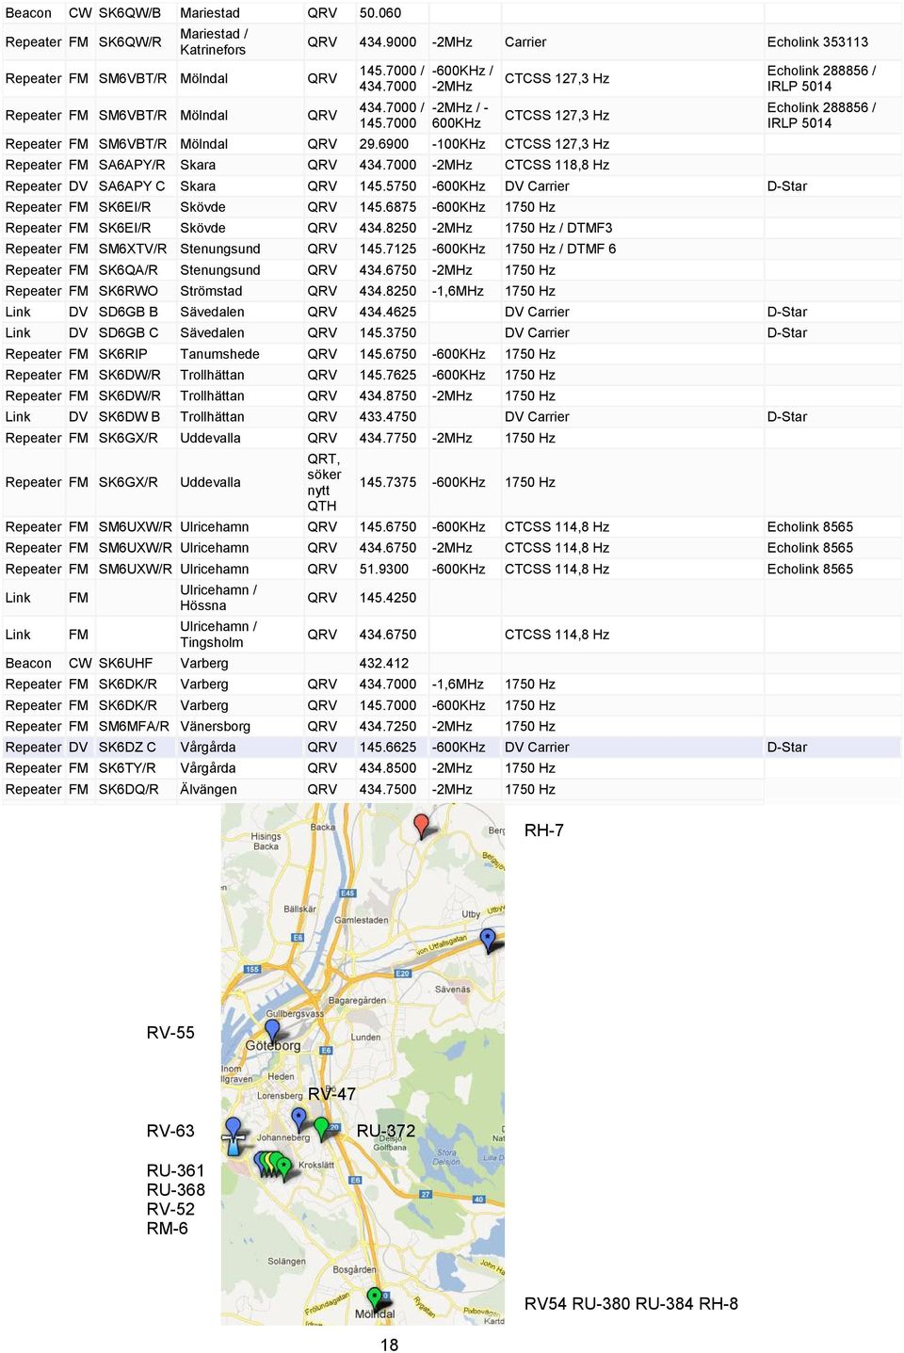Select call sign SK6UHF

click(125, 664)
